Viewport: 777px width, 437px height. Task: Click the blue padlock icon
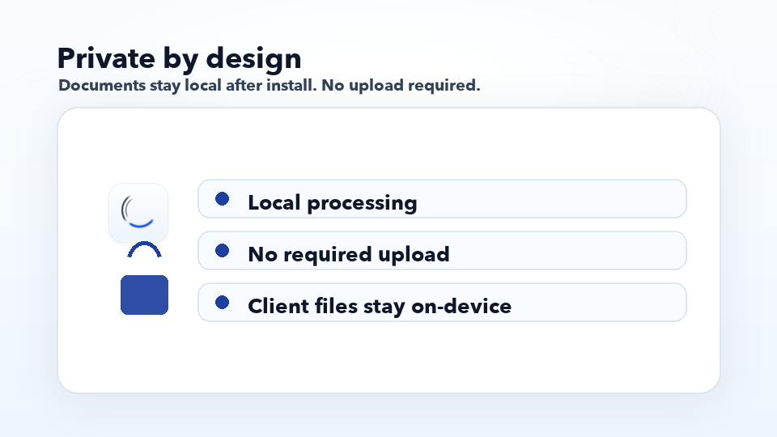pos(144,278)
